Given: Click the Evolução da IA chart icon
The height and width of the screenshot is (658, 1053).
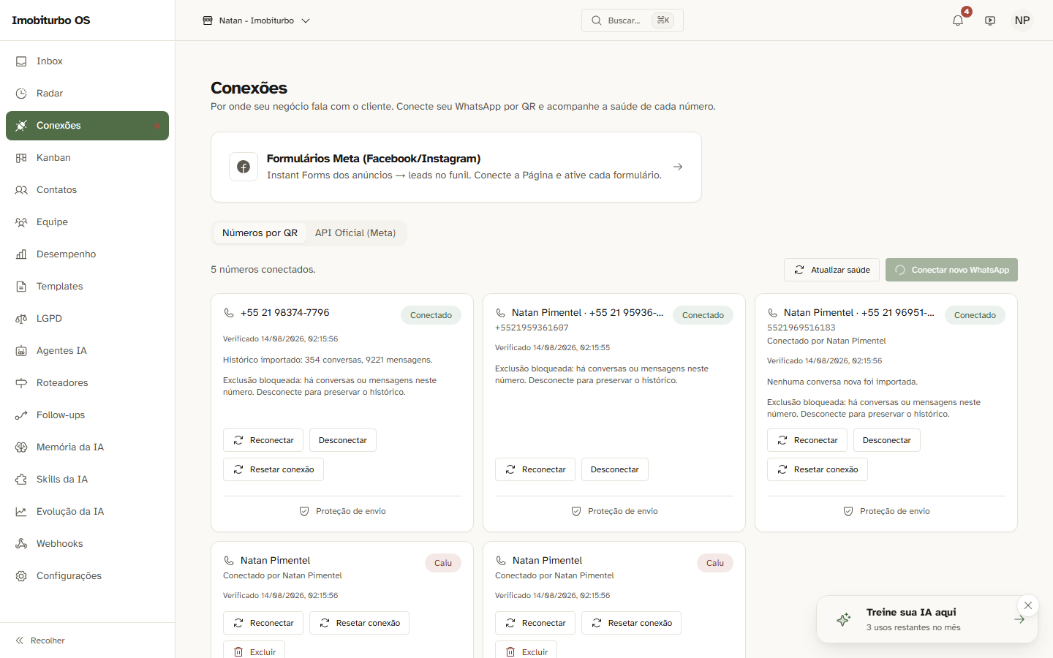Looking at the screenshot, I should point(21,512).
